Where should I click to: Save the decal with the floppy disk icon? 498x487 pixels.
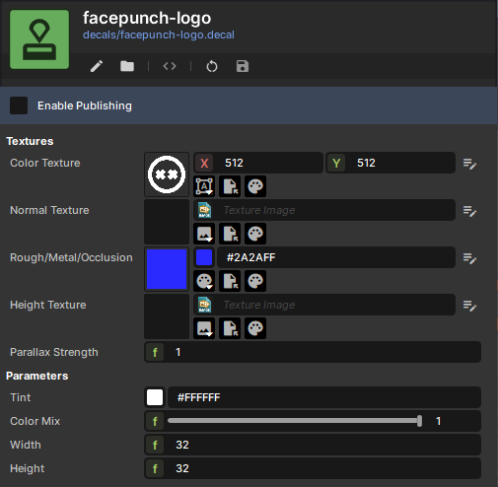243,66
